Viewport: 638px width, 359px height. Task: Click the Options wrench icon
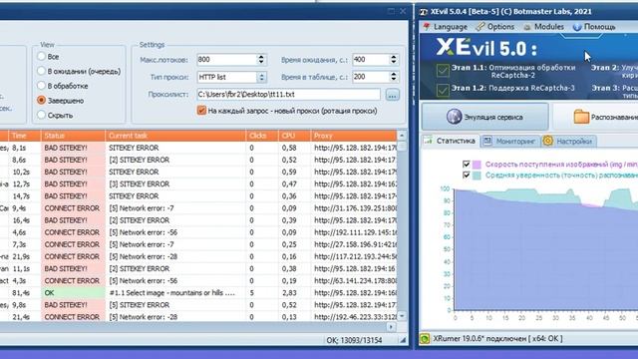[480, 27]
